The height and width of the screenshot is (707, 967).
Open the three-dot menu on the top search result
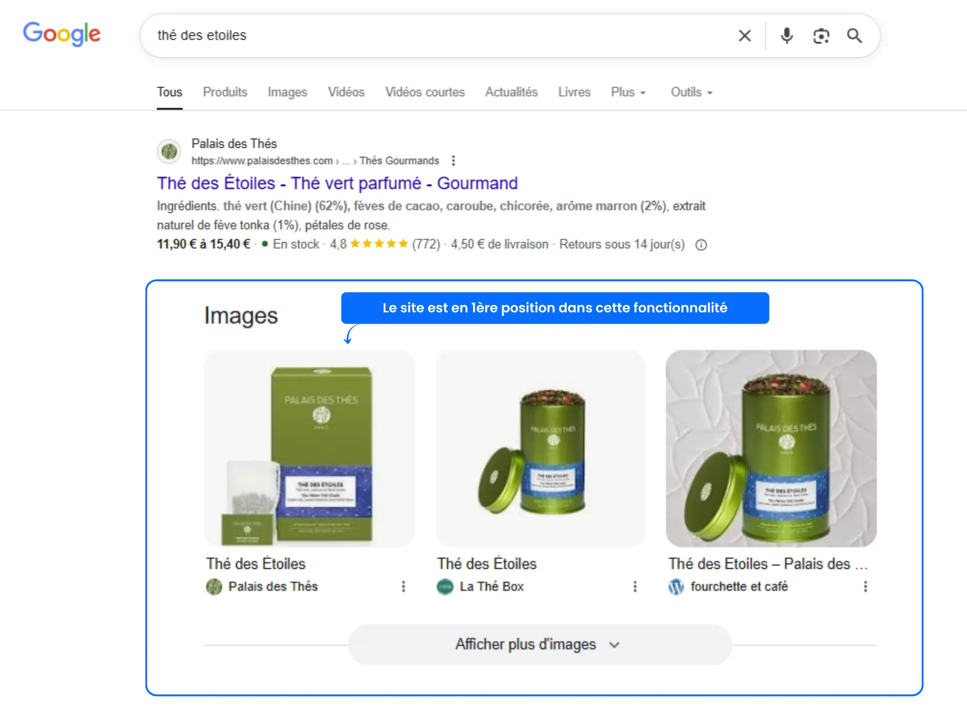[x=453, y=161]
